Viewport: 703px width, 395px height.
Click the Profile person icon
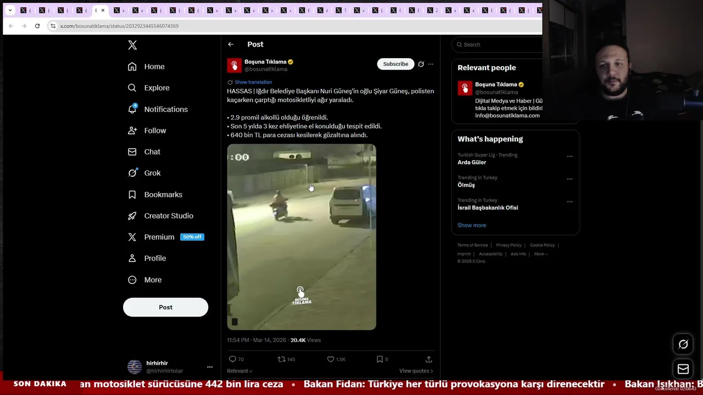pyautogui.click(x=132, y=258)
